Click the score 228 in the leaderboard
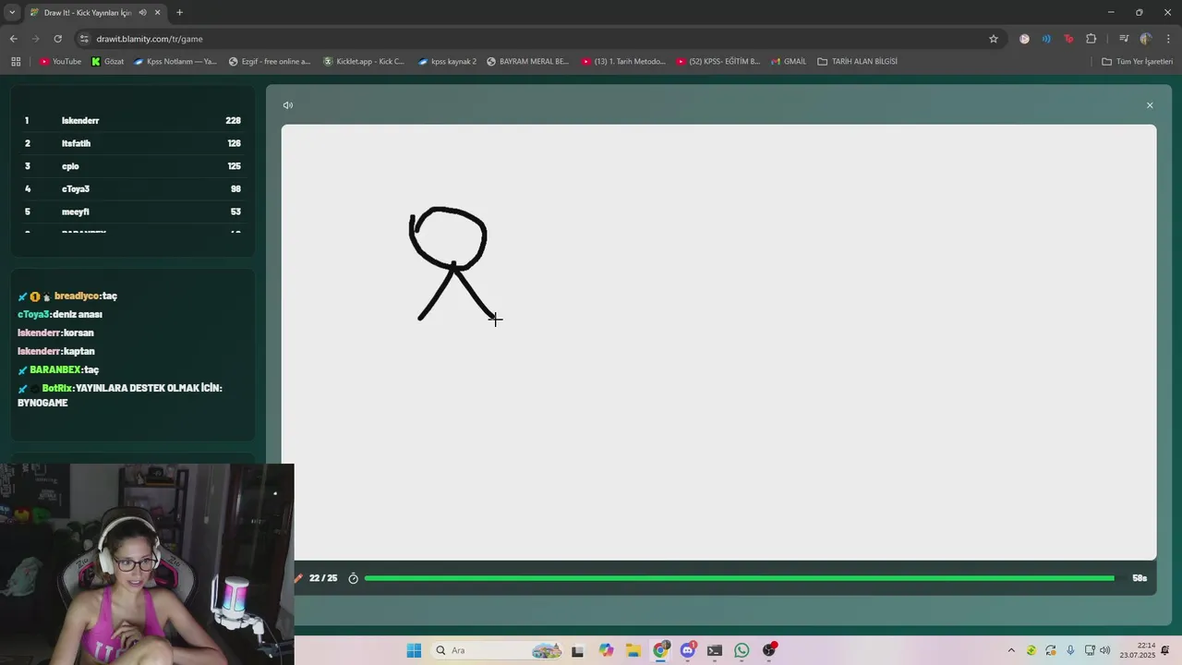Viewport: 1182px width, 665px height. [233, 121]
